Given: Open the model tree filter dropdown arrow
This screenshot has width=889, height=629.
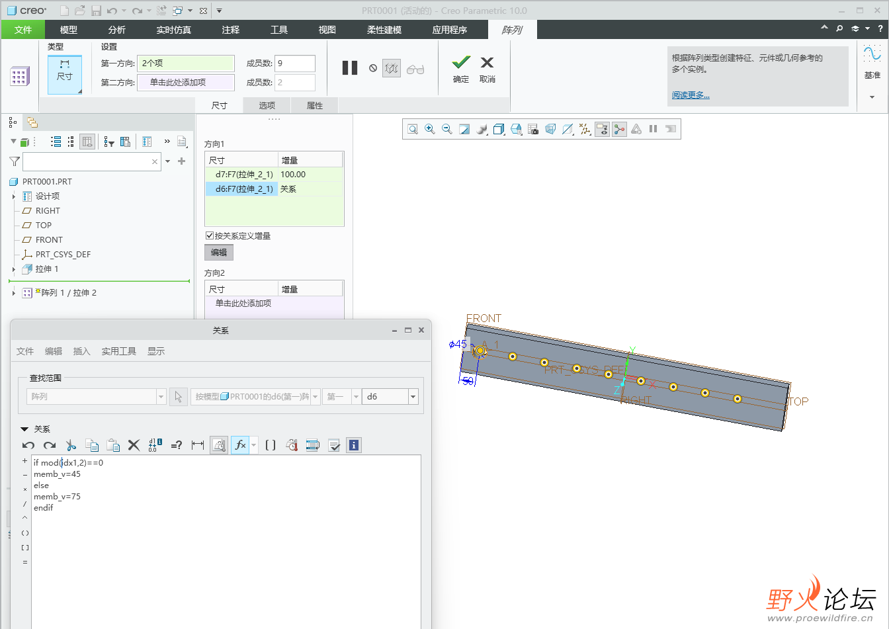Looking at the screenshot, I should click(x=168, y=161).
